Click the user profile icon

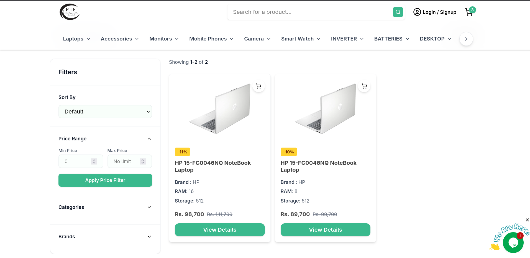point(417,12)
